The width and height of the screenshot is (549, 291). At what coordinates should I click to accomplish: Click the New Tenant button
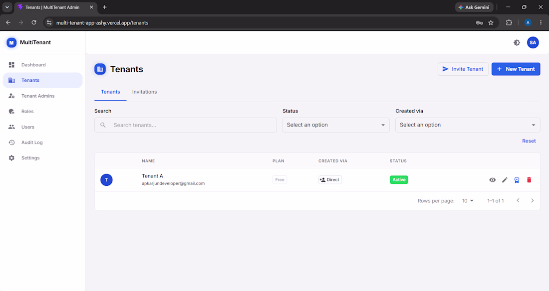(x=516, y=69)
